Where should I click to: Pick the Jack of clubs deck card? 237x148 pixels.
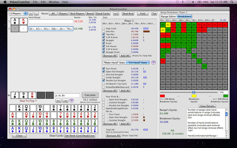(33, 122)
